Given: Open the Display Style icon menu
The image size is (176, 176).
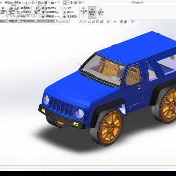Looking at the screenshot, I should click(x=108, y=22).
